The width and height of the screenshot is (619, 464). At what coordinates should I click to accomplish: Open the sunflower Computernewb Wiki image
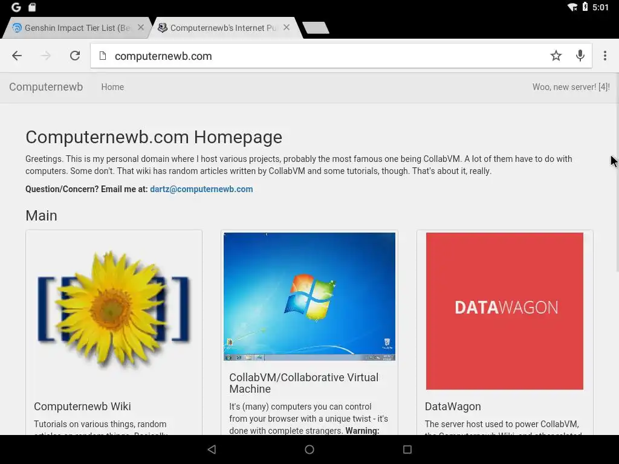pyautogui.click(x=114, y=310)
